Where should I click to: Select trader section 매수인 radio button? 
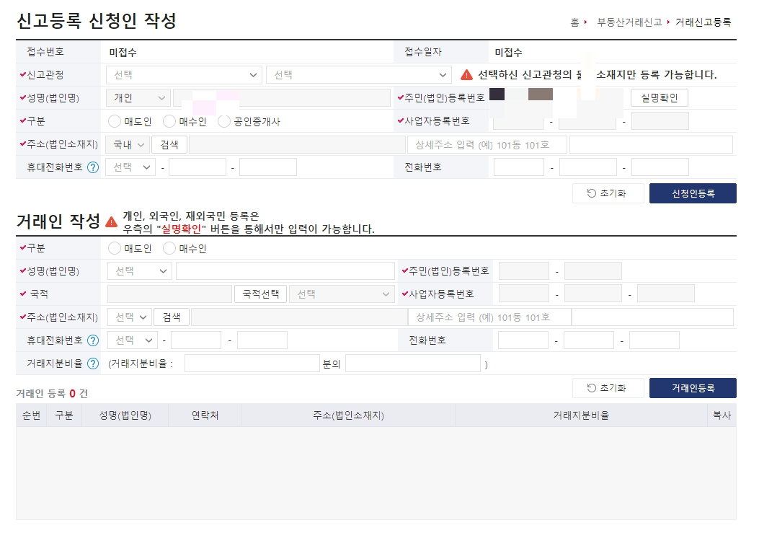point(169,248)
